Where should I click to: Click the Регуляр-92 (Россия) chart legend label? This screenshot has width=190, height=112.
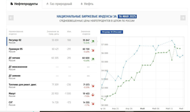click(112, 32)
